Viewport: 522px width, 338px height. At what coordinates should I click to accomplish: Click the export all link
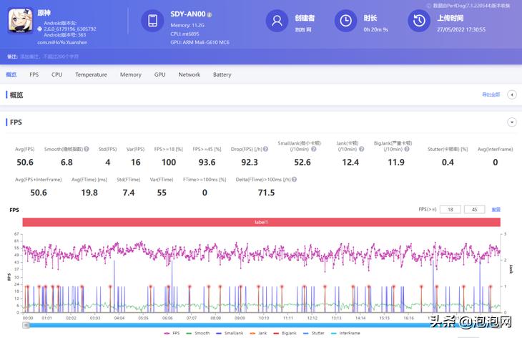click(x=490, y=95)
